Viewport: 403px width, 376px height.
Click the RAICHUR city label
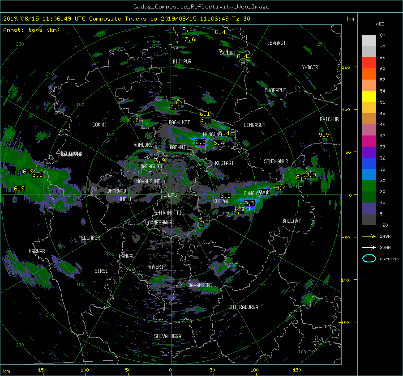click(329, 119)
